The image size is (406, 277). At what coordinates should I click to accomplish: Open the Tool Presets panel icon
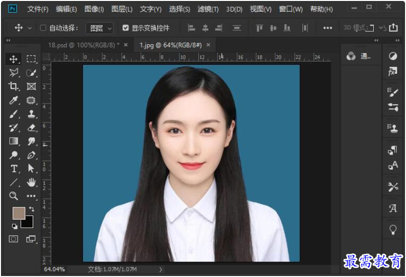coord(393,186)
